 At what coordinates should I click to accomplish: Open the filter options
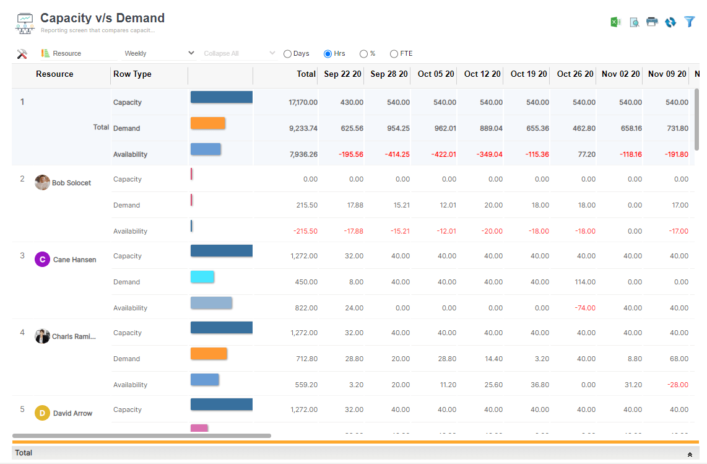[690, 22]
